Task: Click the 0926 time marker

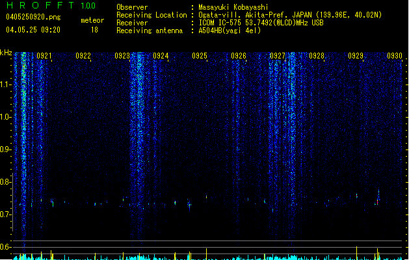Action: tap(239, 56)
